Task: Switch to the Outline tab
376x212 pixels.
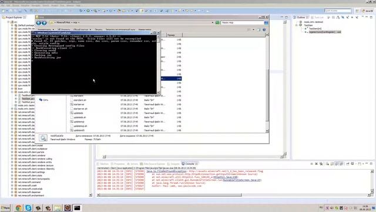Action: pos(301,17)
